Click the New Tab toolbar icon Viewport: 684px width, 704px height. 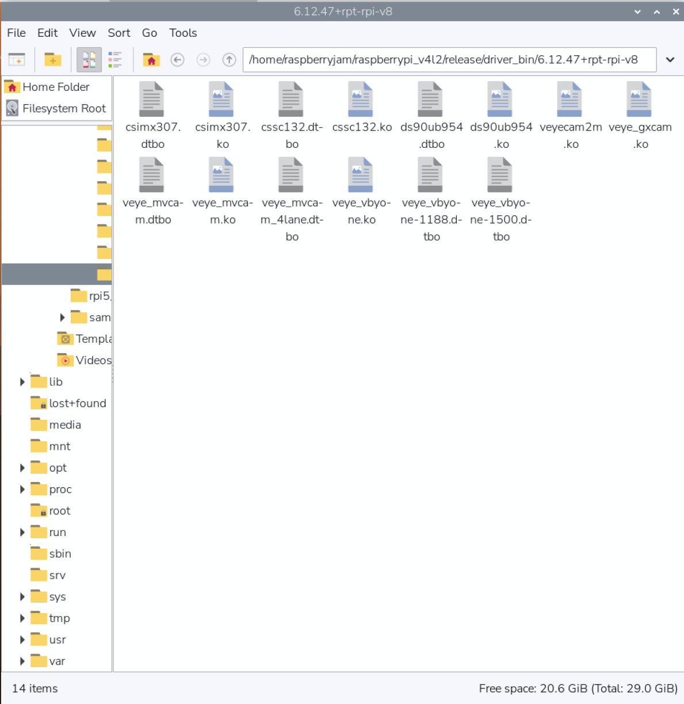pos(17,60)
